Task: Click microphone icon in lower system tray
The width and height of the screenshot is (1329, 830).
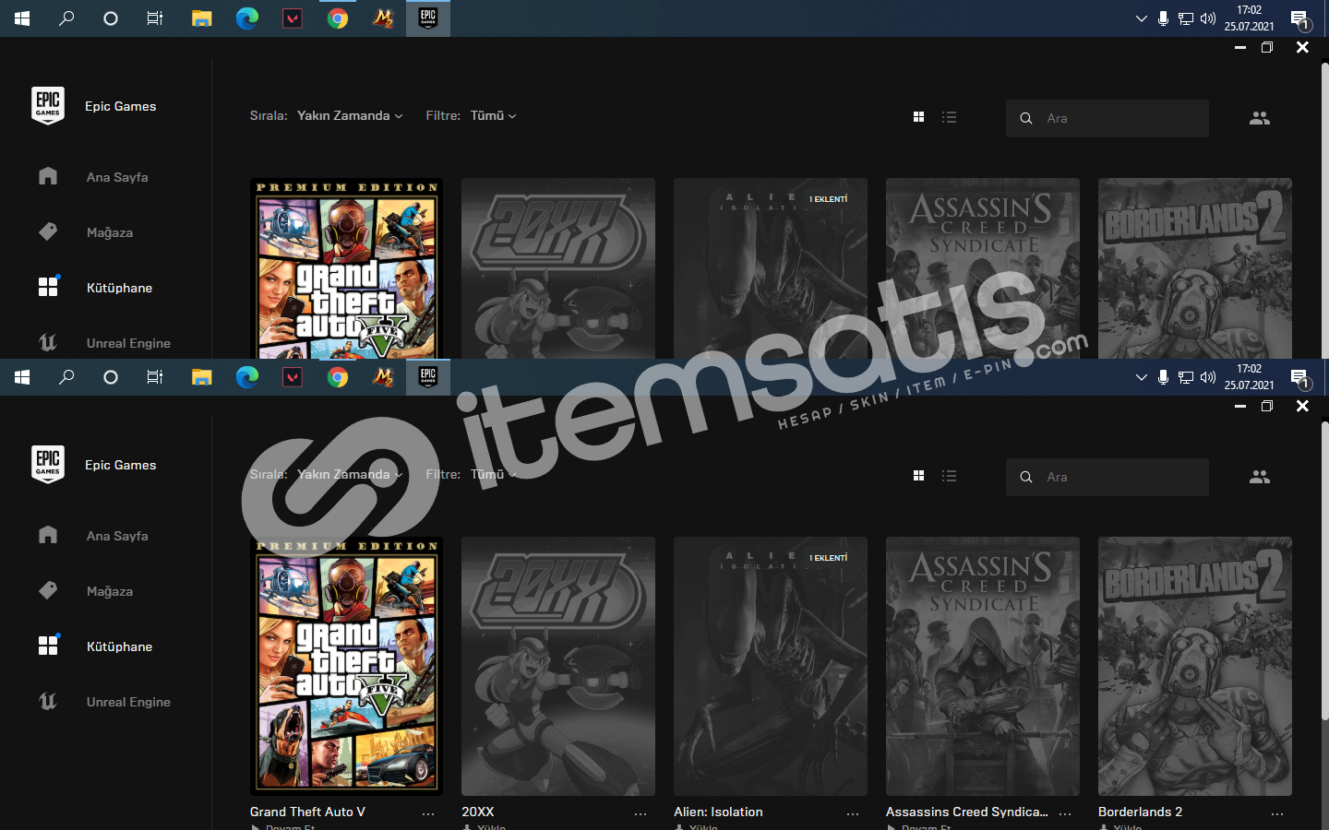Action: (1163, 377)
